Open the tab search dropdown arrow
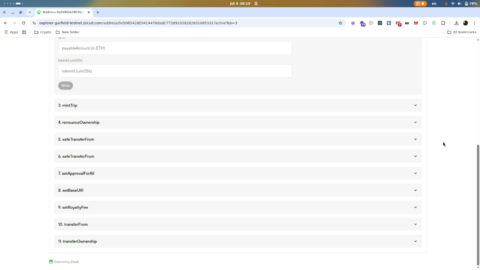This screenshot has height=270, width=480. click(30, 12)
